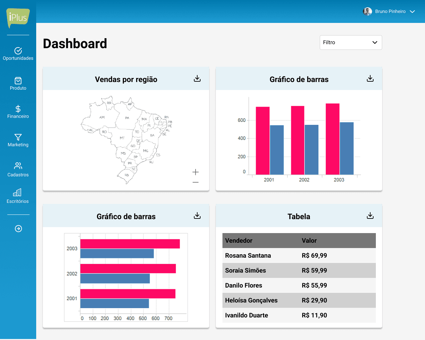
Task: Select the Heloísa Gonçalves row
Action: tap(299, 300)
